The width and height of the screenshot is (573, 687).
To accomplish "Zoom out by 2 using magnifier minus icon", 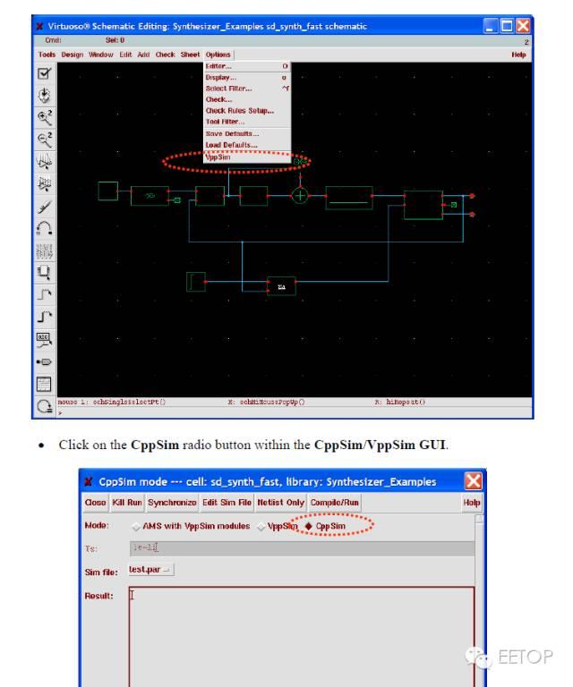I will pos(44,140).
